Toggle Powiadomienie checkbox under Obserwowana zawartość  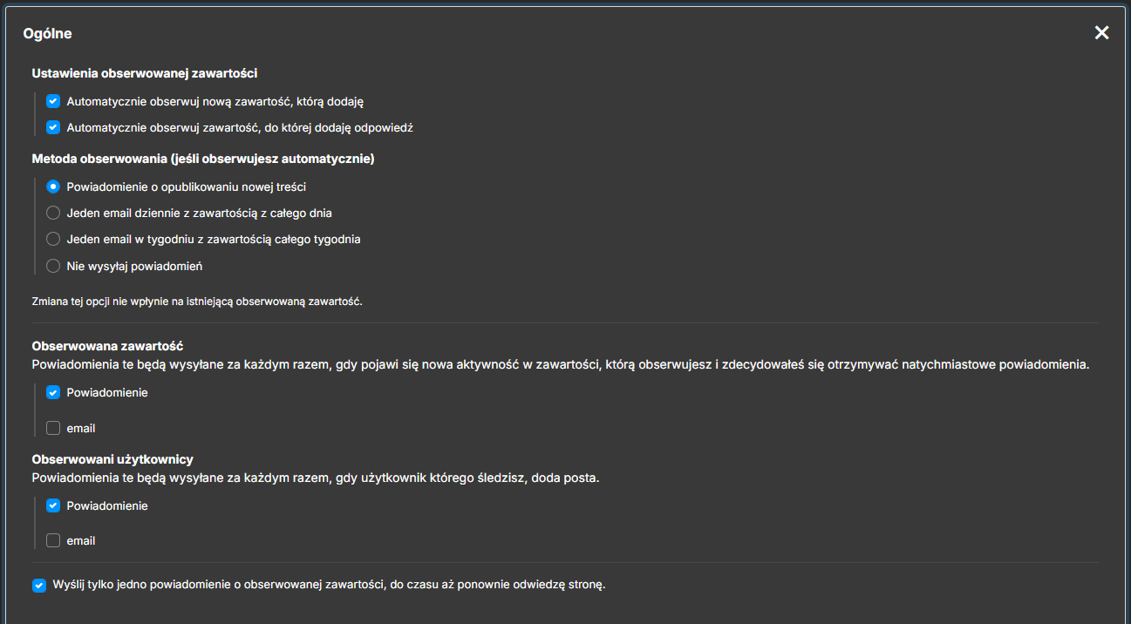coord(53,392)
